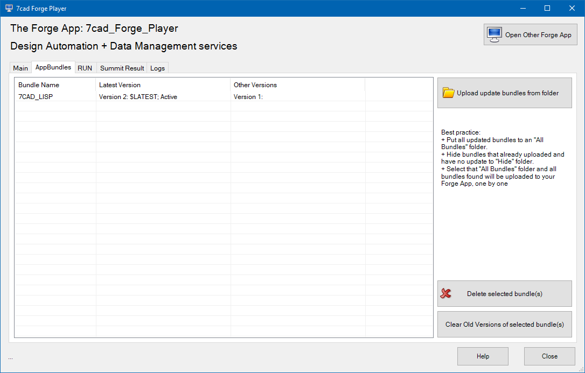Click the Delete selected bundle(s) button text
This screenshot has height=373, width=585.
504,294
